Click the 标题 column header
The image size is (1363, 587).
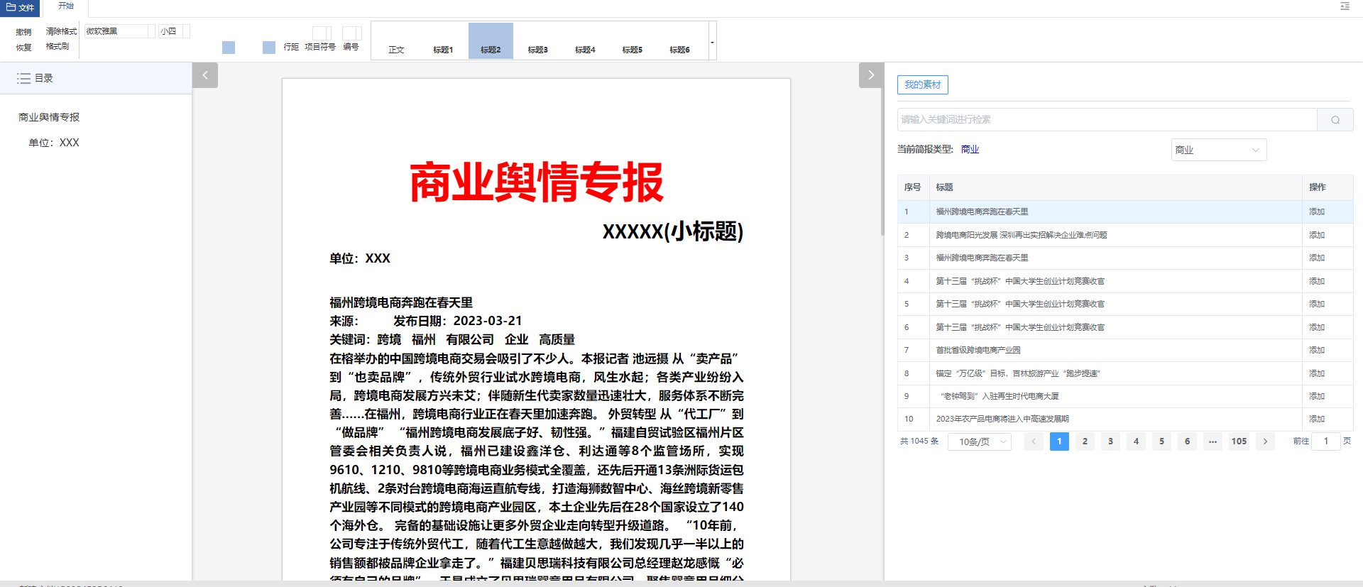tap(944, 187)
